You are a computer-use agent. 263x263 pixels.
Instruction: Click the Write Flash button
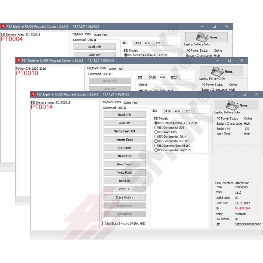(x=125, y=172)
